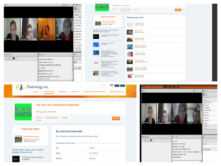Click send message icon in lower Chat pod

click(x=200, y=162)
